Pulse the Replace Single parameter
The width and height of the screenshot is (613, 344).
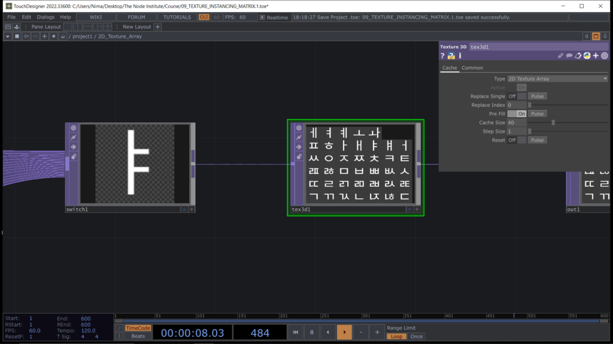pyautogui.click(x=537, y=96)
